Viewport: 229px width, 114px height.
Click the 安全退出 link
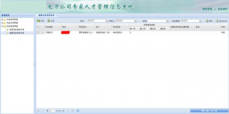(x=223, y=9)
